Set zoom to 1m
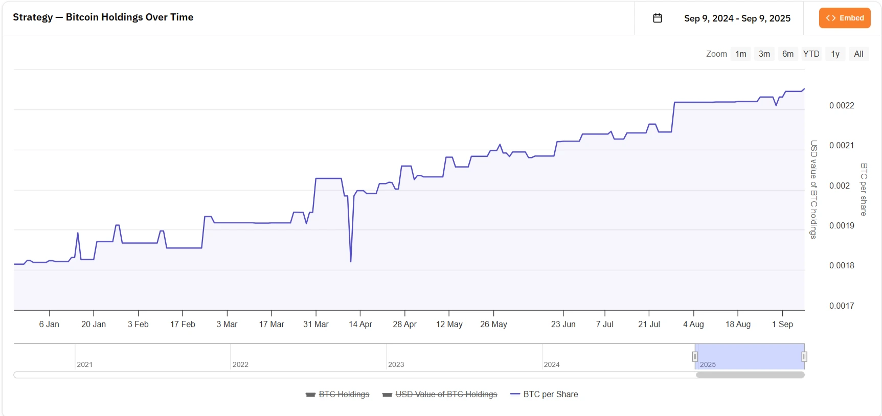Viewport: 882px width, 416px height. [x=740, y=54]
